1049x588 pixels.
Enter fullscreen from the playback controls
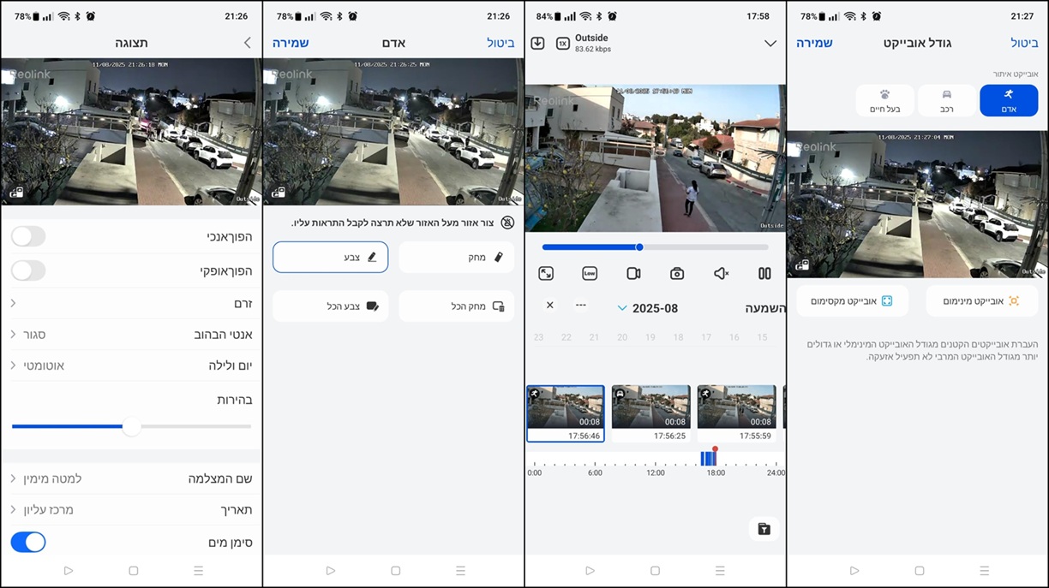[x=546, y=274]
